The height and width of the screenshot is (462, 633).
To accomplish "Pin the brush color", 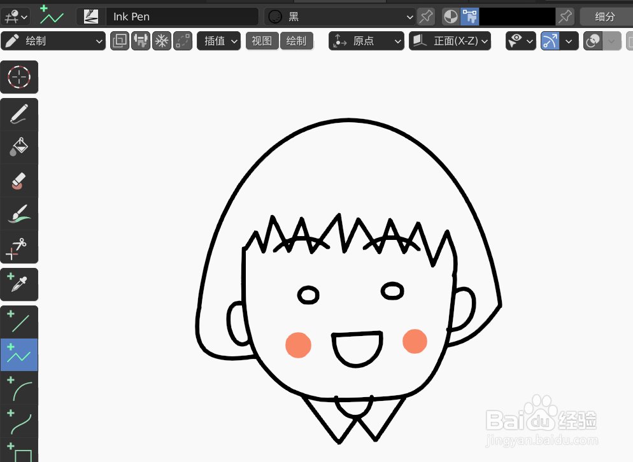I will pos(565,17).
